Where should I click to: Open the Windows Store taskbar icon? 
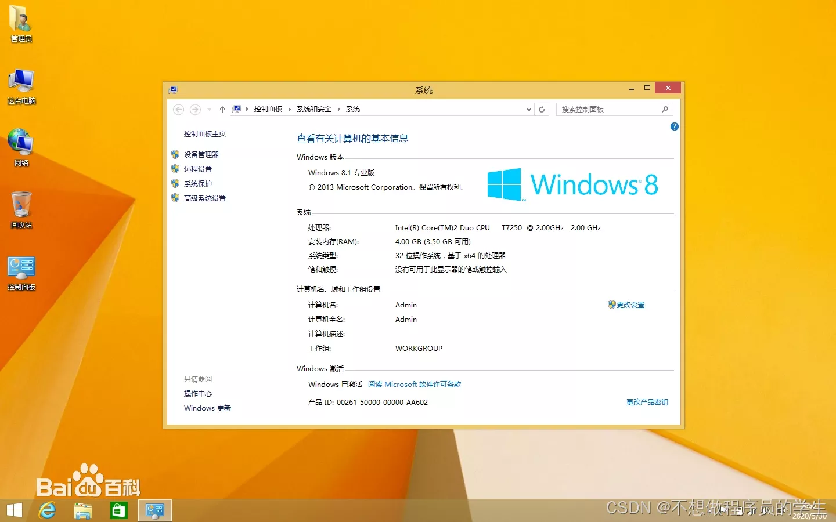(118, 510)
